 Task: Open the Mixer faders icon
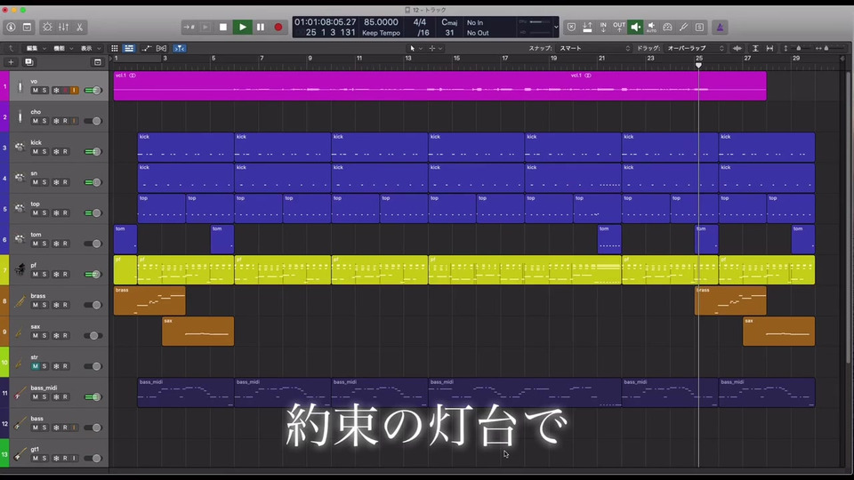[x=64, y=27]
